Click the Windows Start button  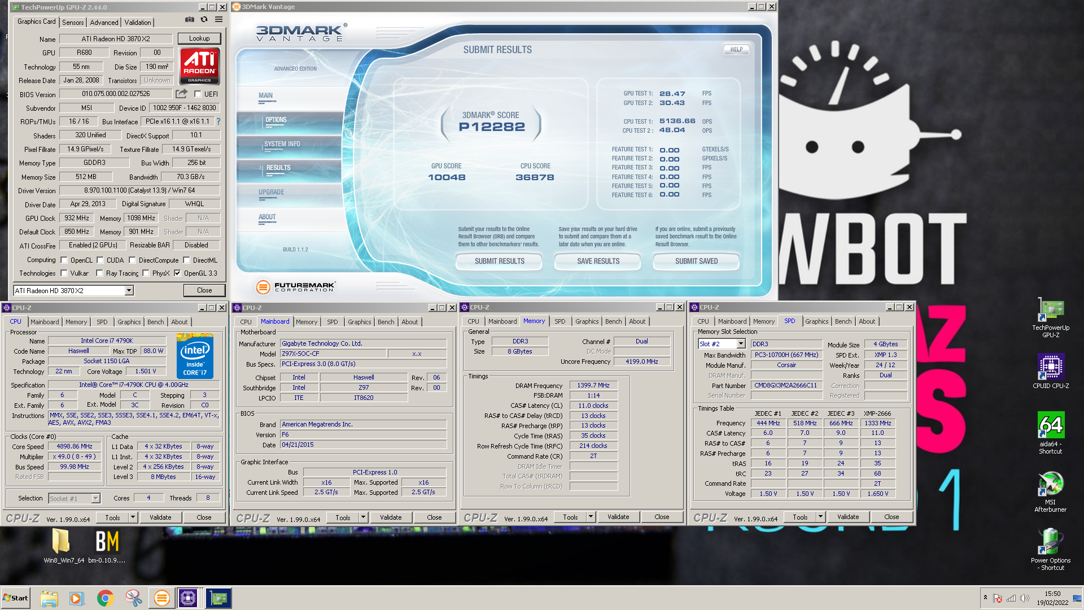click(x=15, y=598)
